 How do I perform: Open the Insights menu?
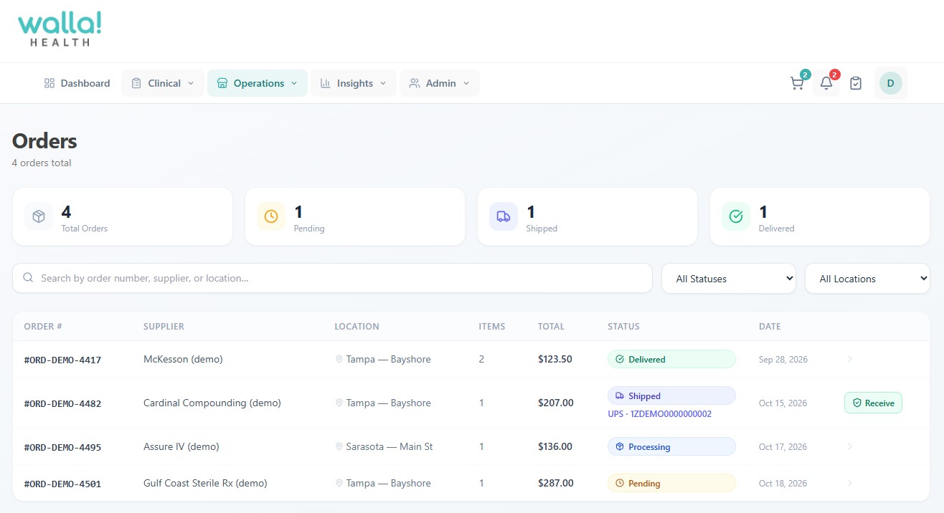pyautogui.click(x=354, y=83)
